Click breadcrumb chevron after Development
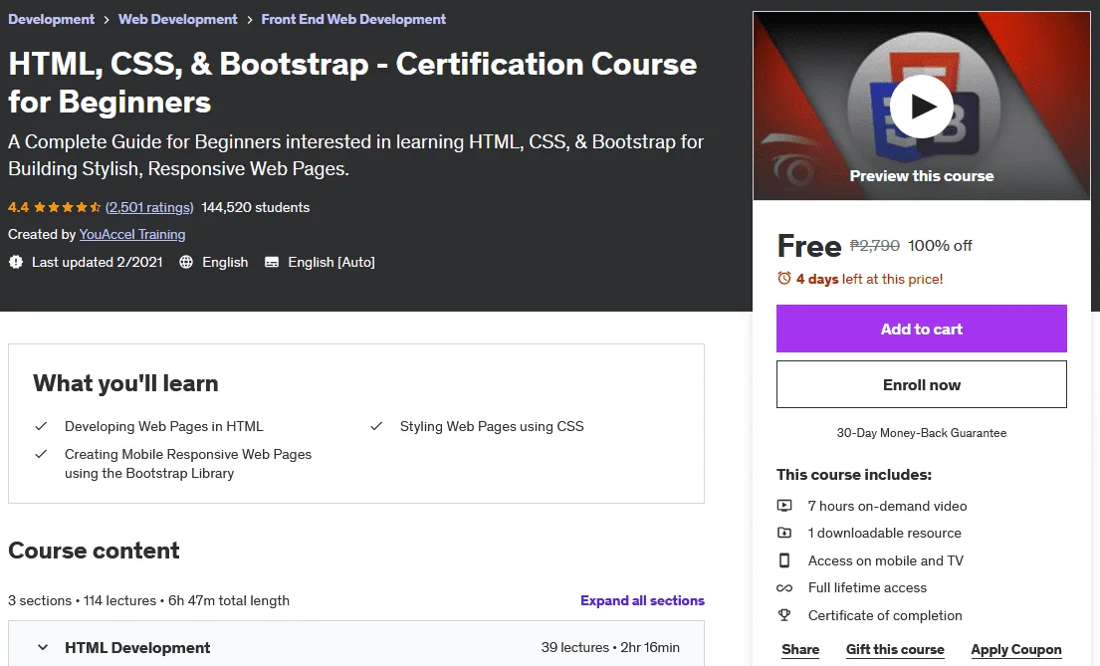Viewport: 1100px width, 666px height. click(107, 20)
